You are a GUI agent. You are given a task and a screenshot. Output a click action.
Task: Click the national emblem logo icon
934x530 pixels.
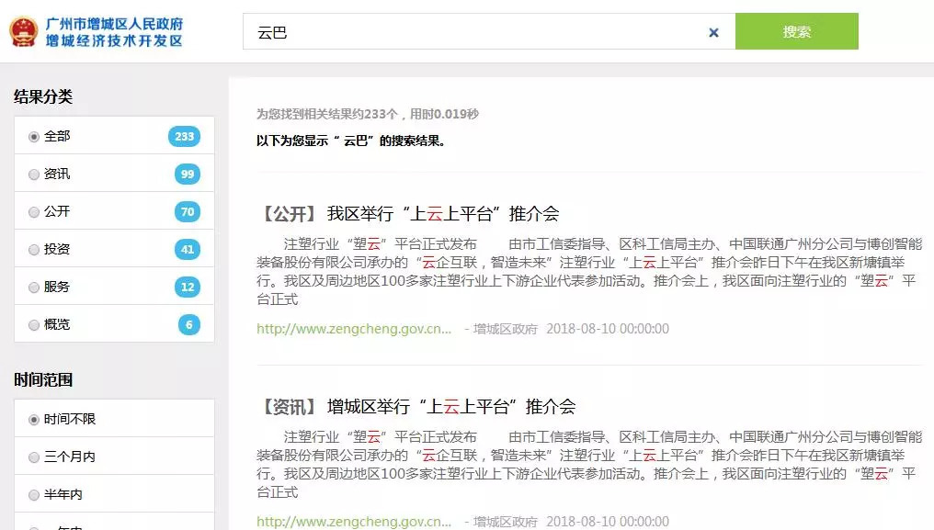(21, 32)
